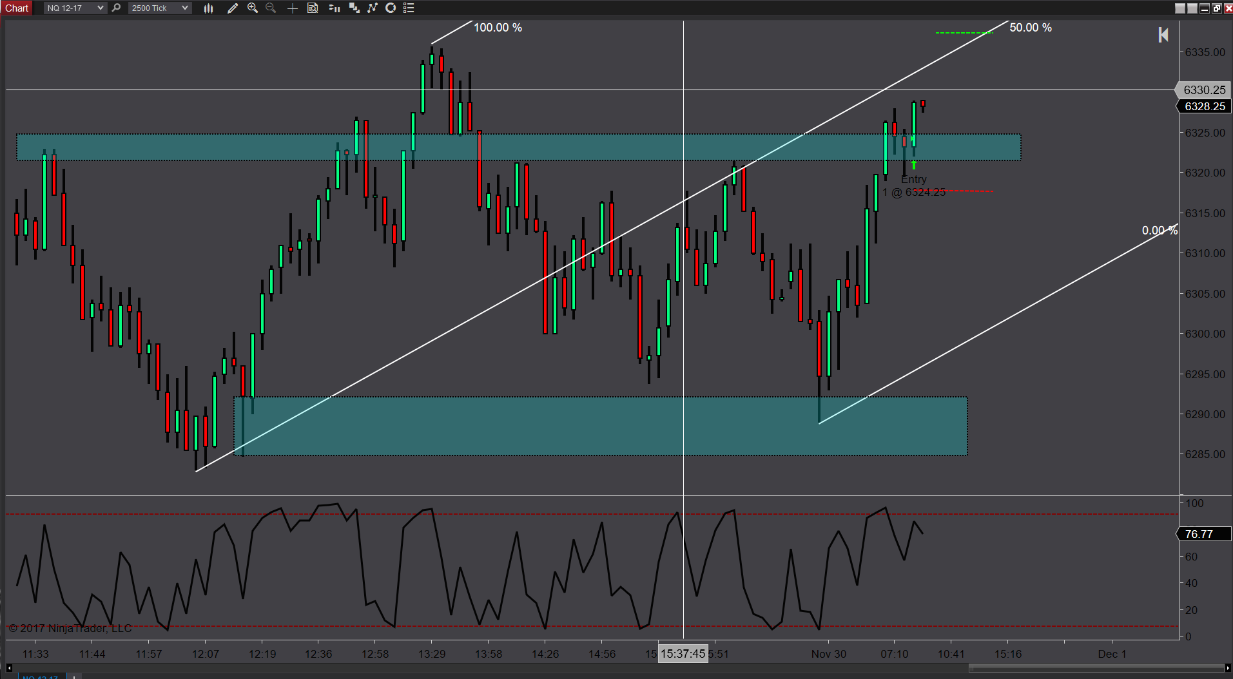Image resolution: width=1233 pixels, height=679 pixels.
Task: Click the return-to-latest-bar arrow on chart
Action: click(x=1163, y=35)
